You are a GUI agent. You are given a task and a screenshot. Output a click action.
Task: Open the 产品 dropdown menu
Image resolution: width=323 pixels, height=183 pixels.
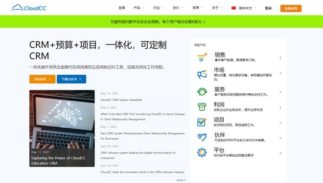tap(139, 8)
